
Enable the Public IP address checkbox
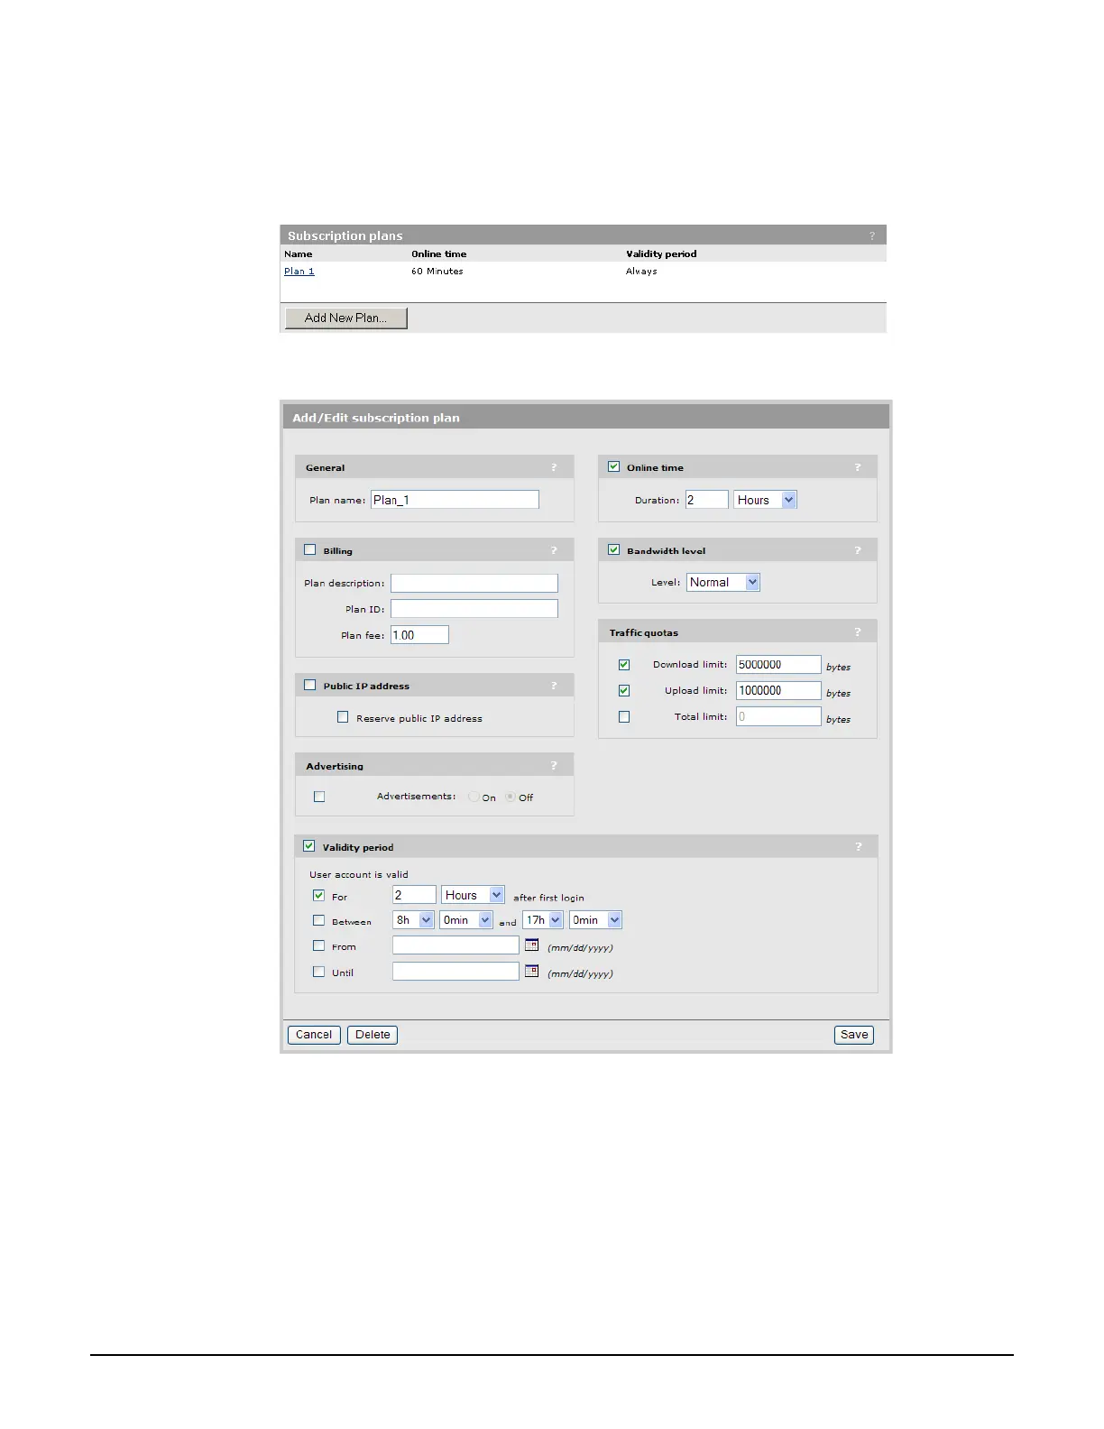(310, 685)
